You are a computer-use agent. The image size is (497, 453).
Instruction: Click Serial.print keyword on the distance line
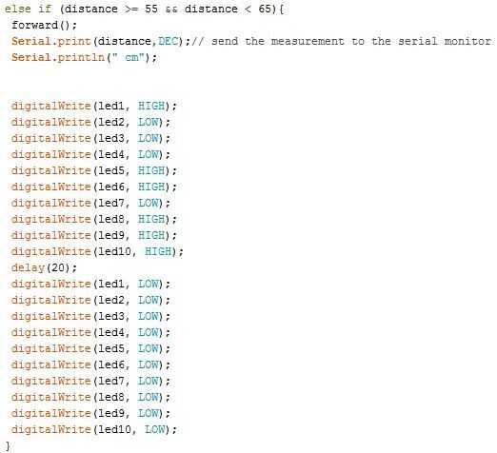(x=51, y=42)
